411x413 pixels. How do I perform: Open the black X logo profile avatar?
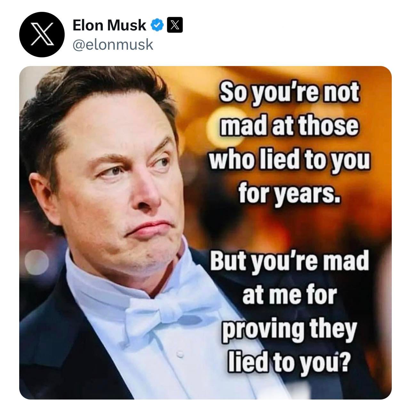[41, 35]
